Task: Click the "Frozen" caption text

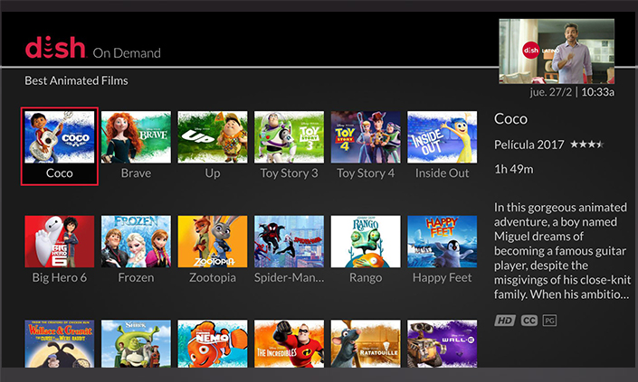Action: tap(136, 277)
